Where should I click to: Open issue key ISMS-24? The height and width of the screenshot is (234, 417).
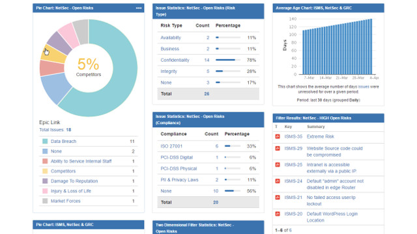click(293, 181)
